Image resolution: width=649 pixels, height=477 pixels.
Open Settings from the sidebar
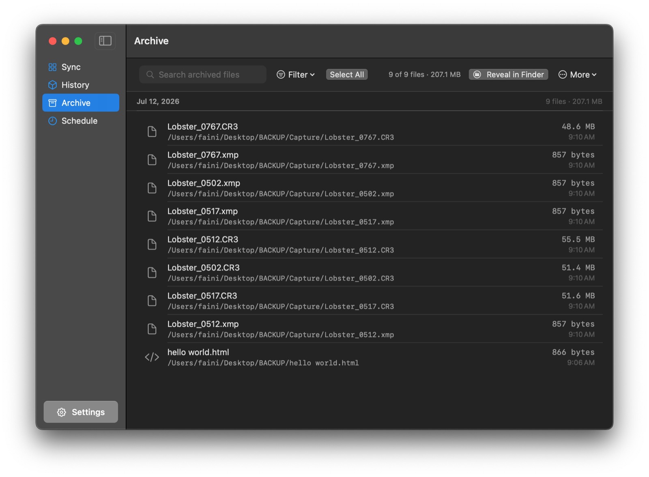pos(81,412)
